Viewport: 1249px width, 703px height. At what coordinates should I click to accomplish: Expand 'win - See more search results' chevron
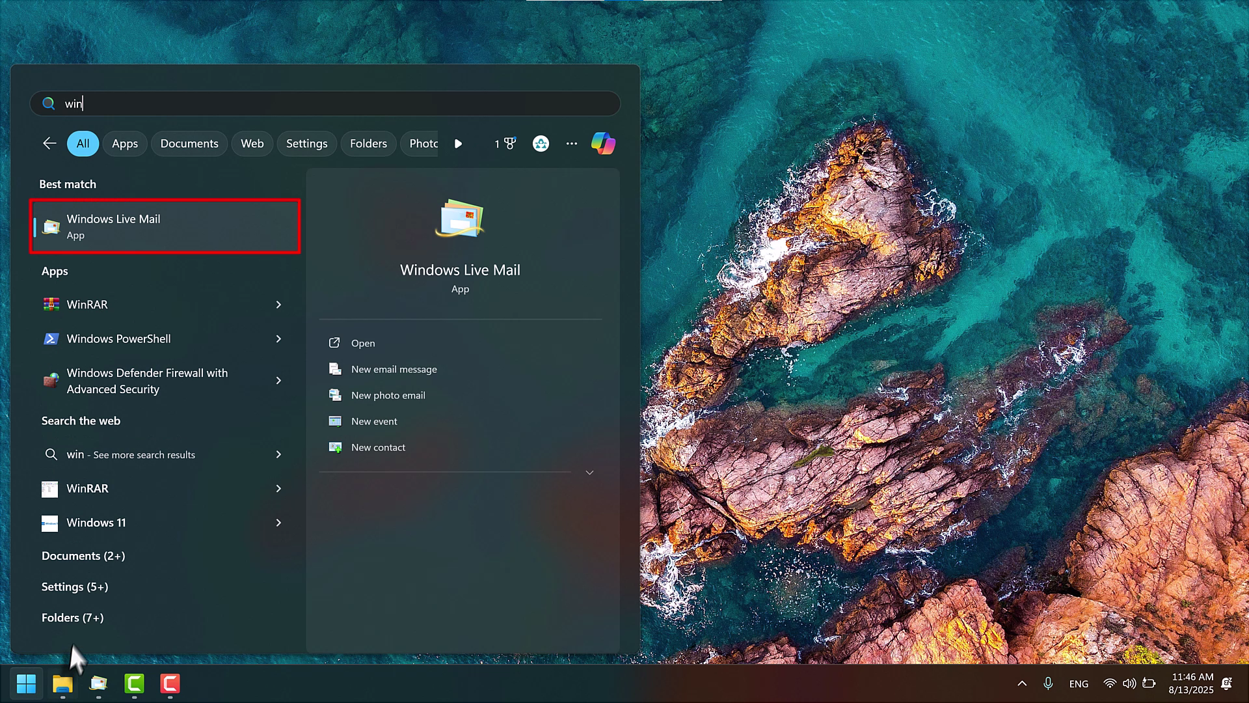click(278, 454)
